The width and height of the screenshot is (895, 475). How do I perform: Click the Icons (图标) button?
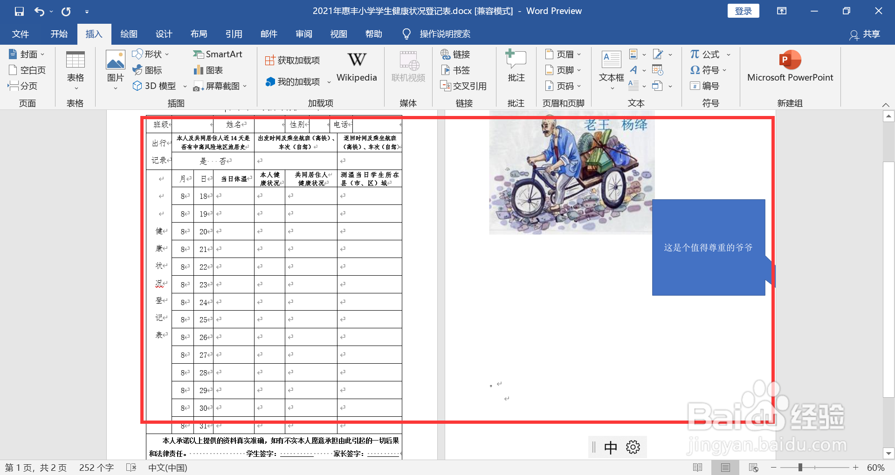[x=147, y=70]
